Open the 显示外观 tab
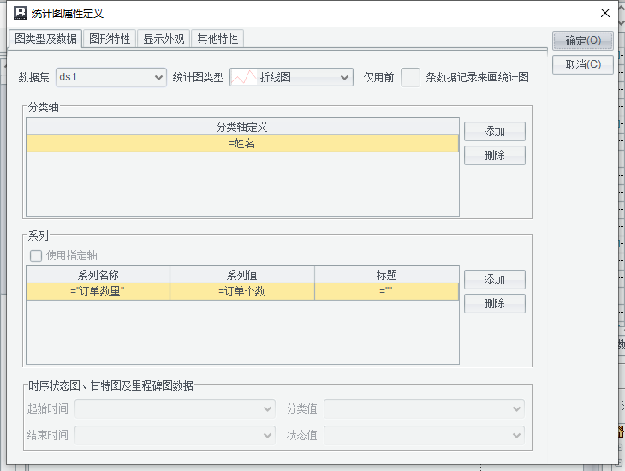Screen dimensions: 625x471 pyautogui.click(x=164, y=39)
